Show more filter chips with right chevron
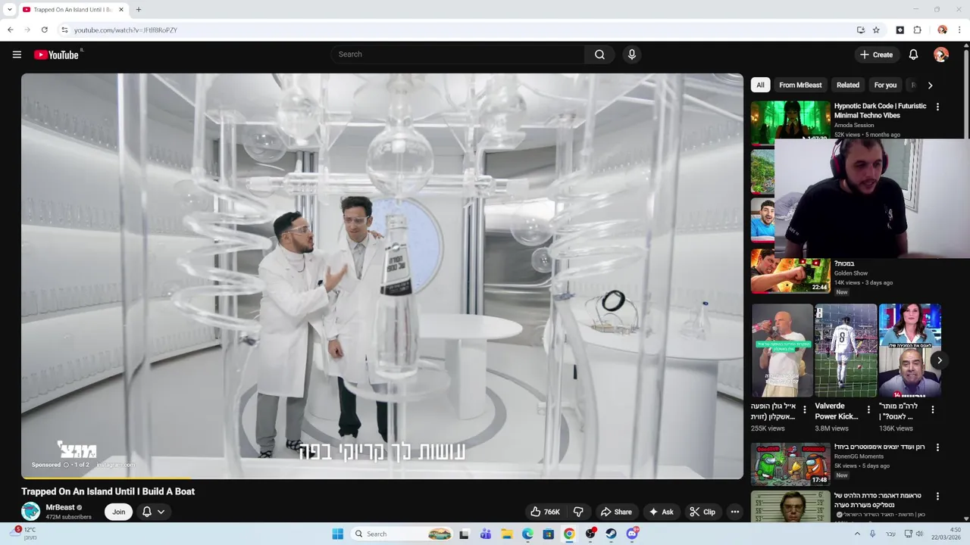This screenshot has height=545, width=970. pos(930,86)
